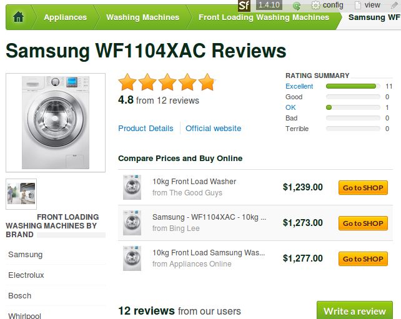401x319 pixels.
Task: Select Electrolux in the brand list
Action: (26, 275)
